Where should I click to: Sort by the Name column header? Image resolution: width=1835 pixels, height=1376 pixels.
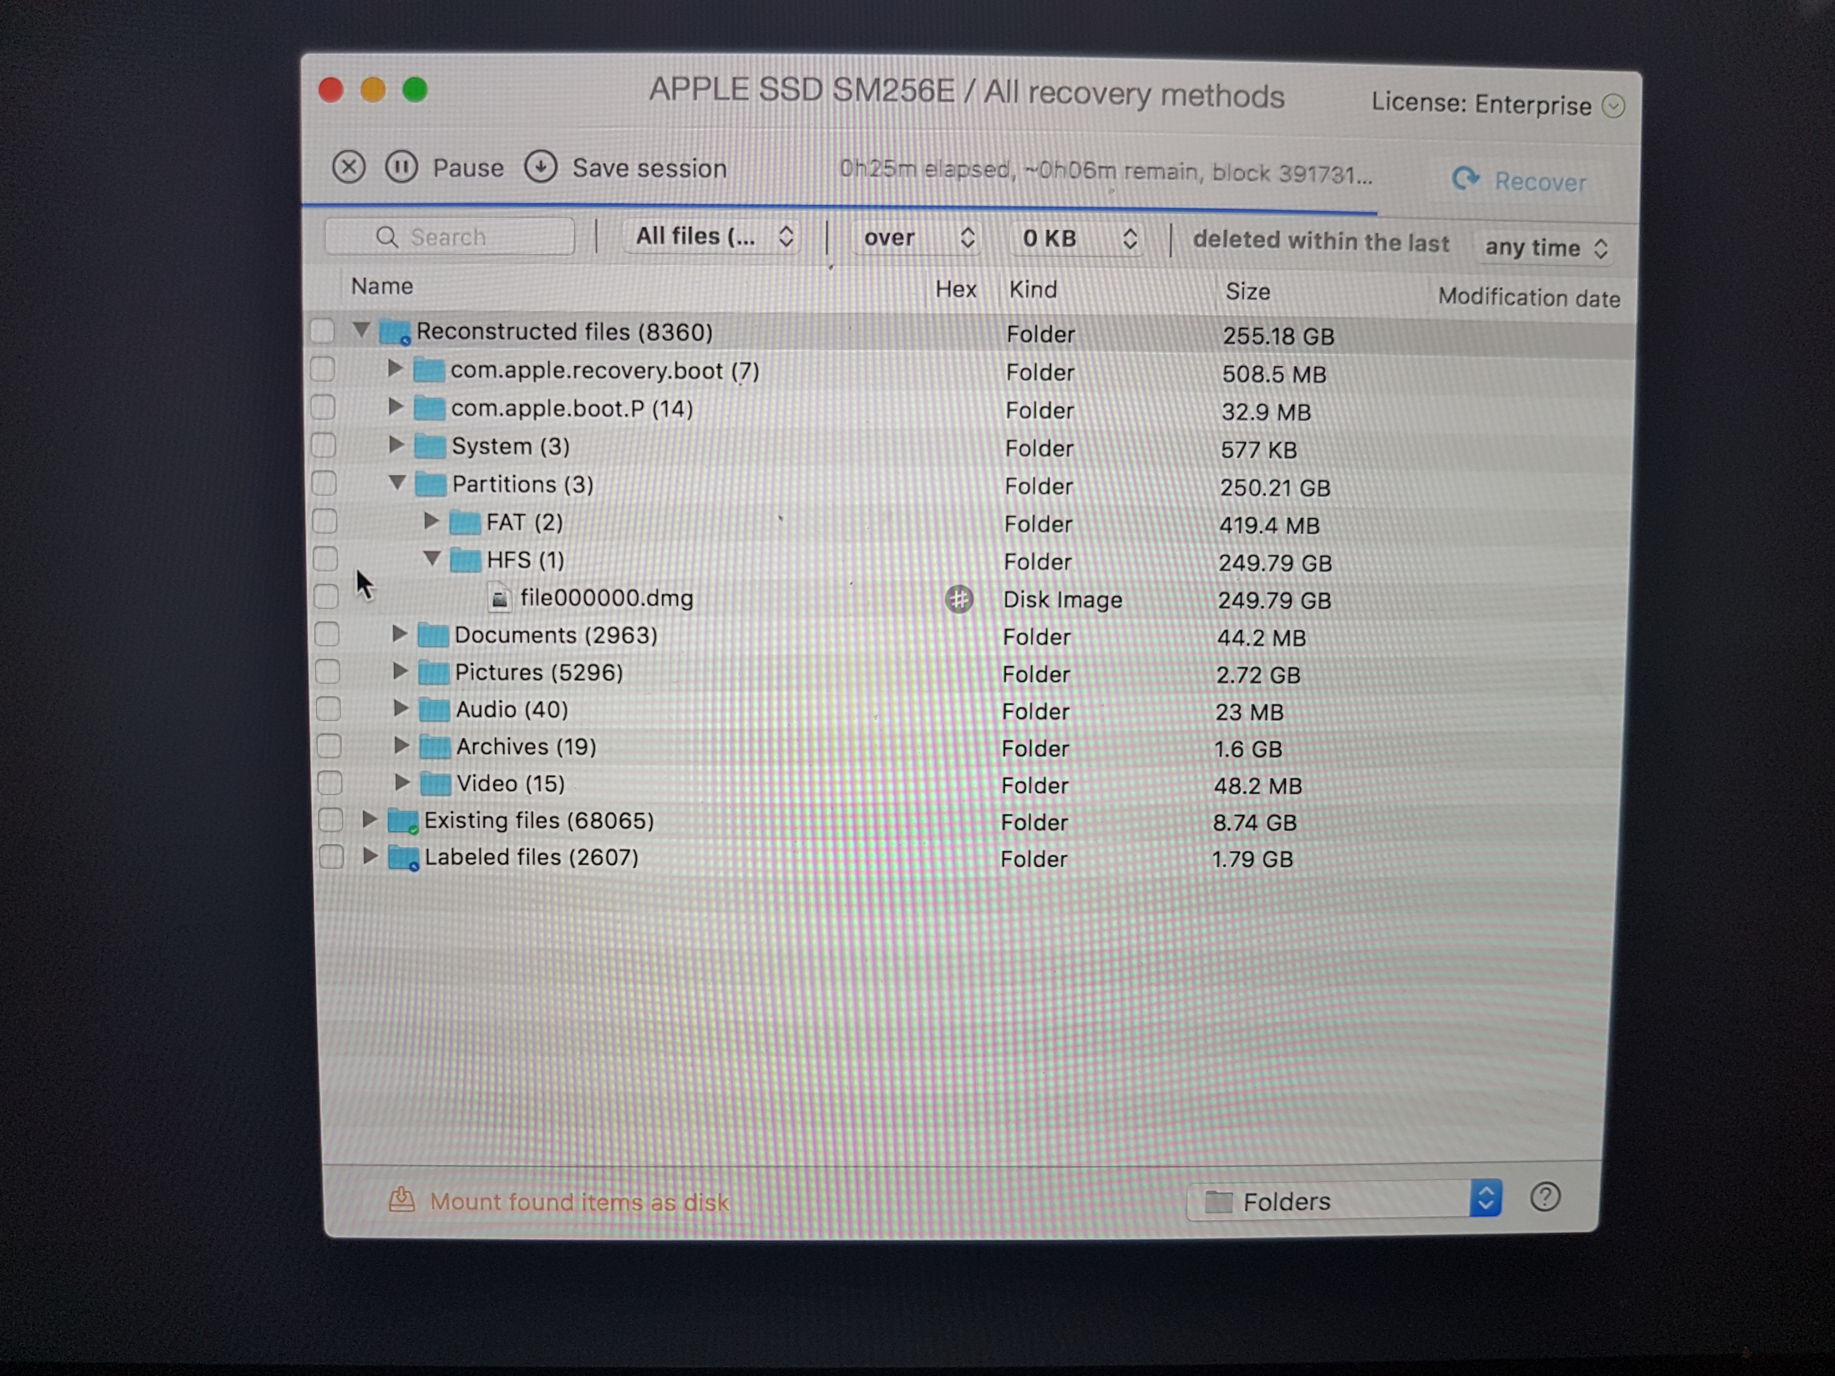click(382, 286)
